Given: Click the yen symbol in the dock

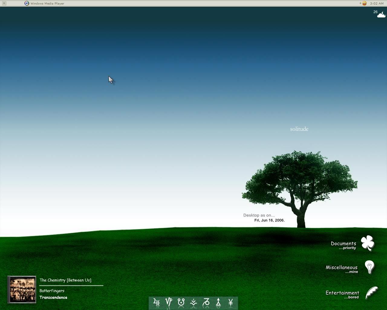Looking at the screenshot, I should (x=231, y=302).
